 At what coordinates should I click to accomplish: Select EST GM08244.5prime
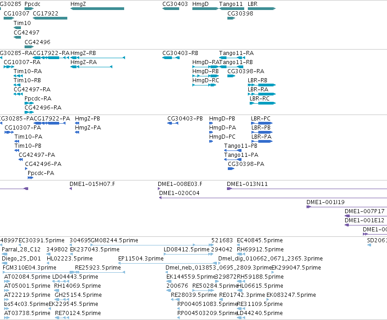tap(152, 245)
